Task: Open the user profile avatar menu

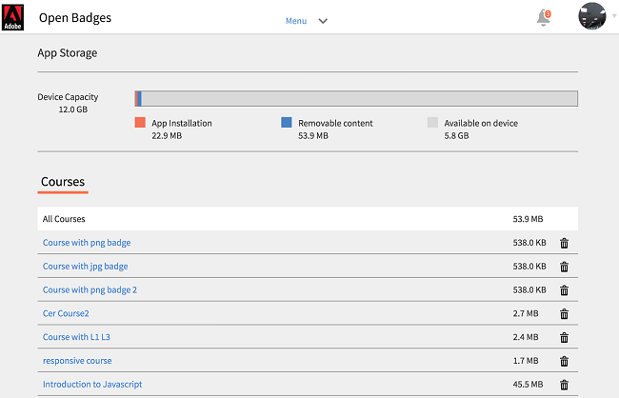Action: [x=592, y=17]
